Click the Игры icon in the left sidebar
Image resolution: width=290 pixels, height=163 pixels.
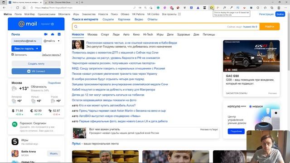[x=15, y=142]
